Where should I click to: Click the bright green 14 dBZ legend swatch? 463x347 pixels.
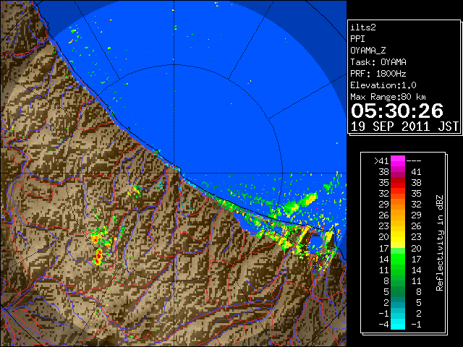click(x=398, y=259)
